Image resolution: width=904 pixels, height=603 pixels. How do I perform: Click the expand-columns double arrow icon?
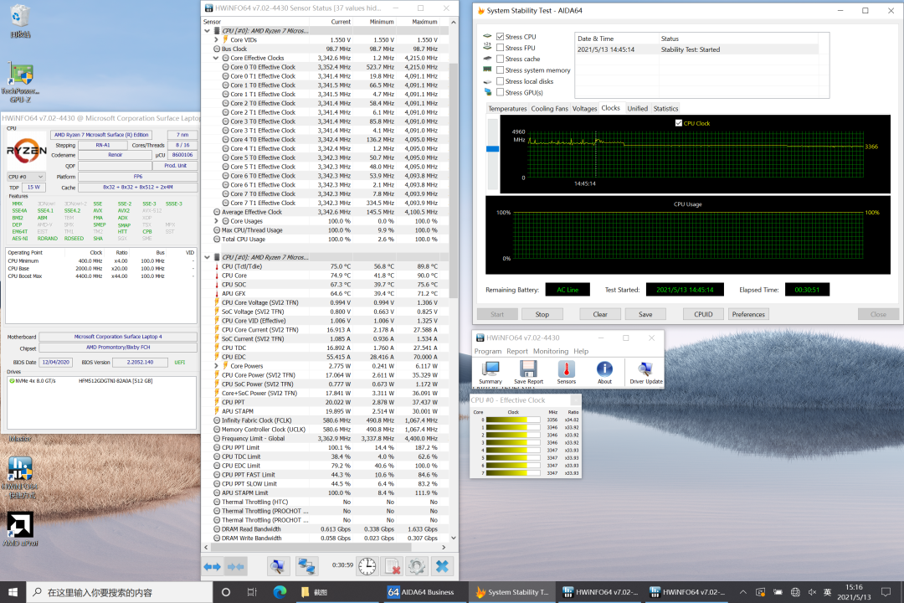click(x=213, y=566)
